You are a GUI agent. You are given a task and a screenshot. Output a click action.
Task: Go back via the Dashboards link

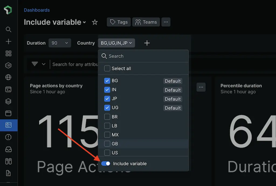[37, 10]
